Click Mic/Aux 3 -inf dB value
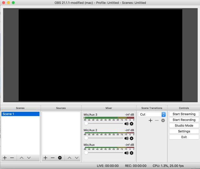This screenshot has height=169, width=200. click(x=129, y=115)
